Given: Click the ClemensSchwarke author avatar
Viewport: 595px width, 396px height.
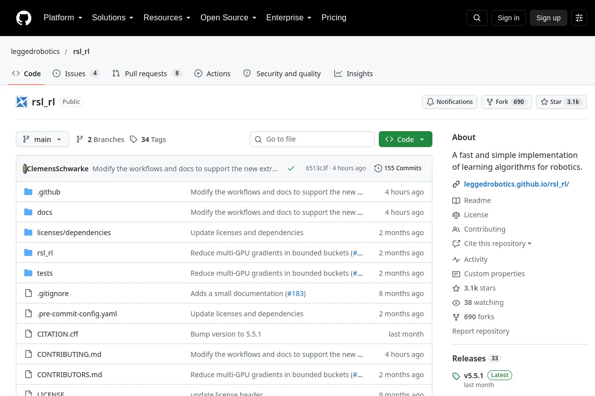Looking at the screenshot, I should tap(25, 168).
